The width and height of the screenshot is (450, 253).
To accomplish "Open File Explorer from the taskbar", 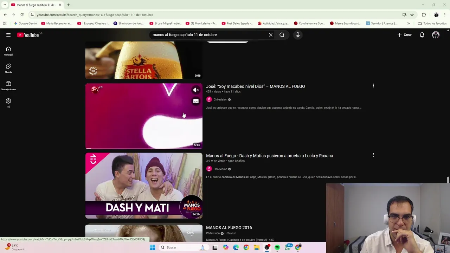I will [257, 247].
